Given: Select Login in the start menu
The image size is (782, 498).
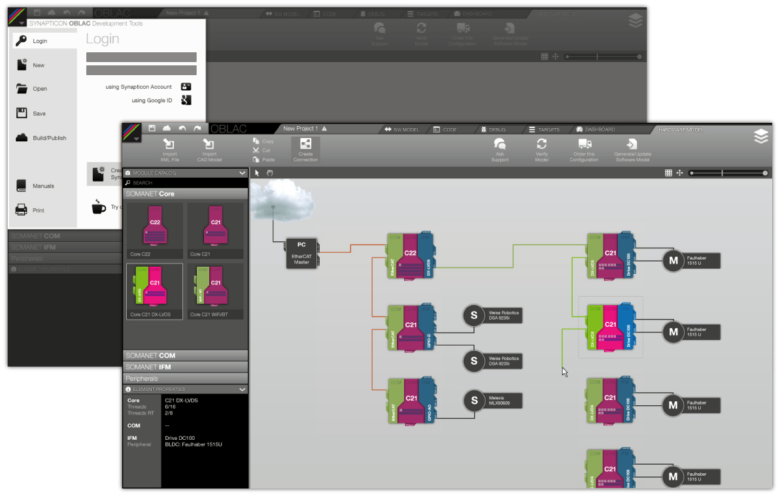Looking at the screenshot, I should 45,41.
